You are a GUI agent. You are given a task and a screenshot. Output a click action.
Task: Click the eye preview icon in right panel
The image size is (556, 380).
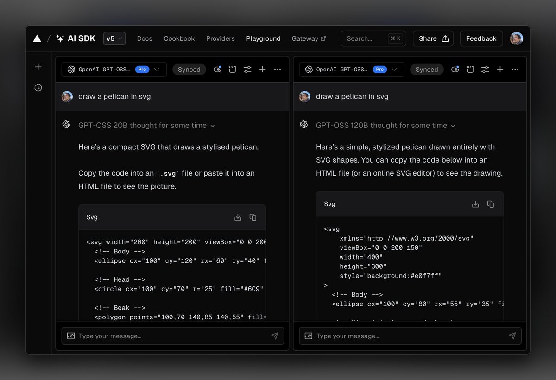[455, 70]
